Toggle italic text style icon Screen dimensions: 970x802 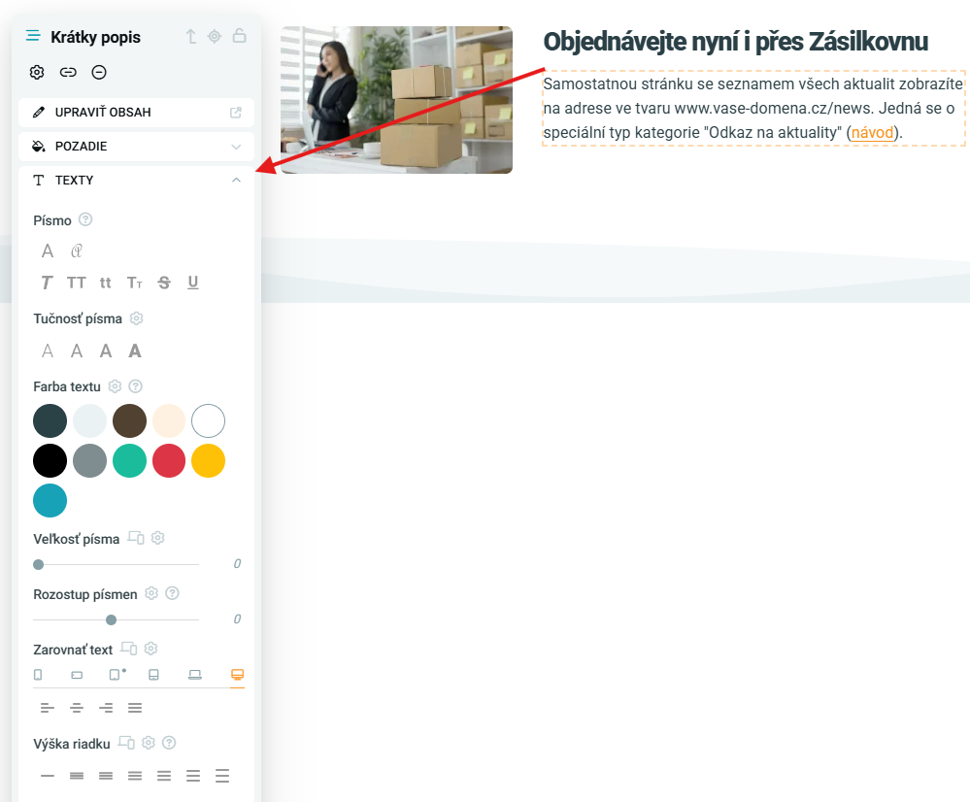47,283
